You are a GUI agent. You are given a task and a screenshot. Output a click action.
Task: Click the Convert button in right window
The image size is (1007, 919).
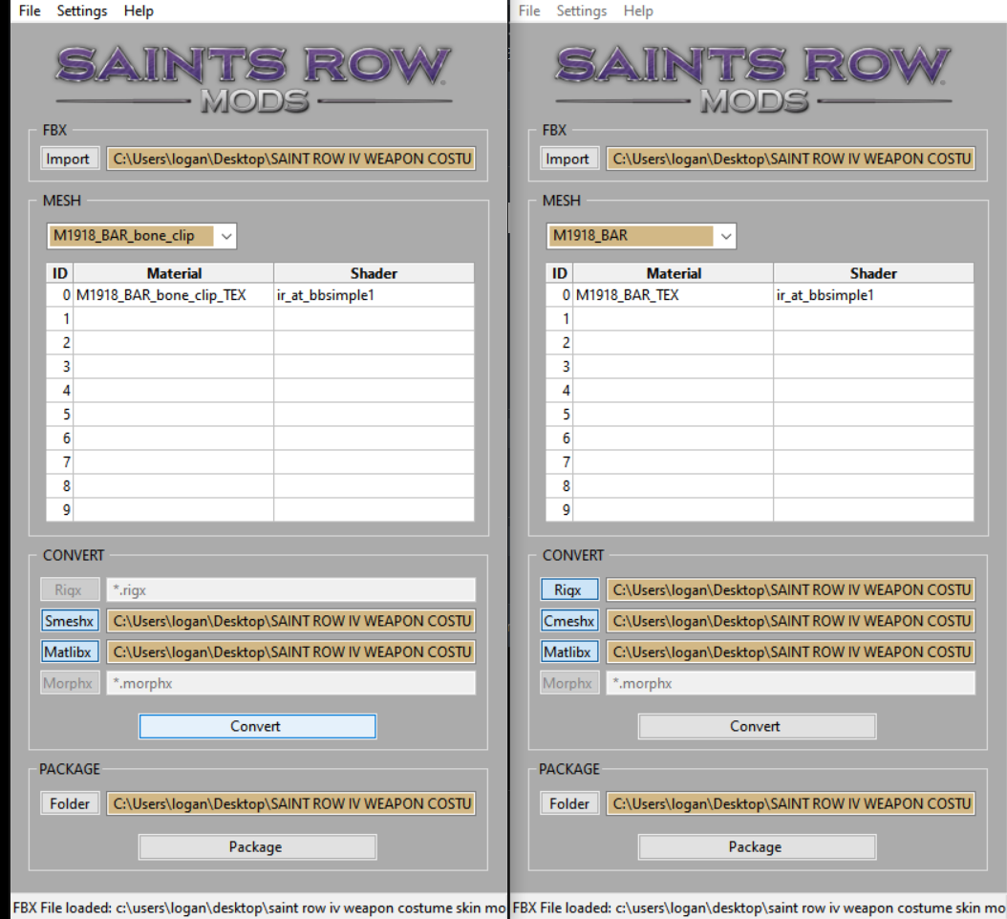coord(758,726)
